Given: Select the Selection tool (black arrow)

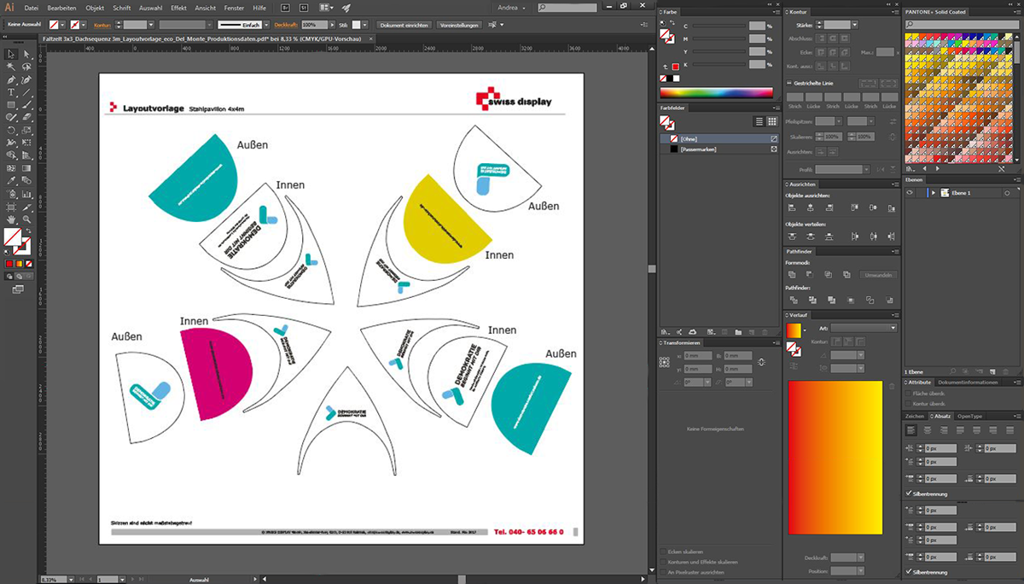Looking at the screenshot, I should (11, 54).
